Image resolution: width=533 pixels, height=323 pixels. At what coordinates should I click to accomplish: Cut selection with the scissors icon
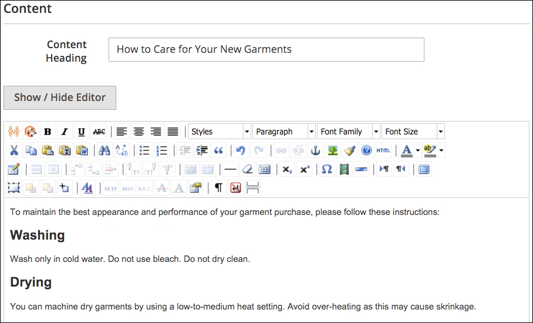tap(14, 150)
